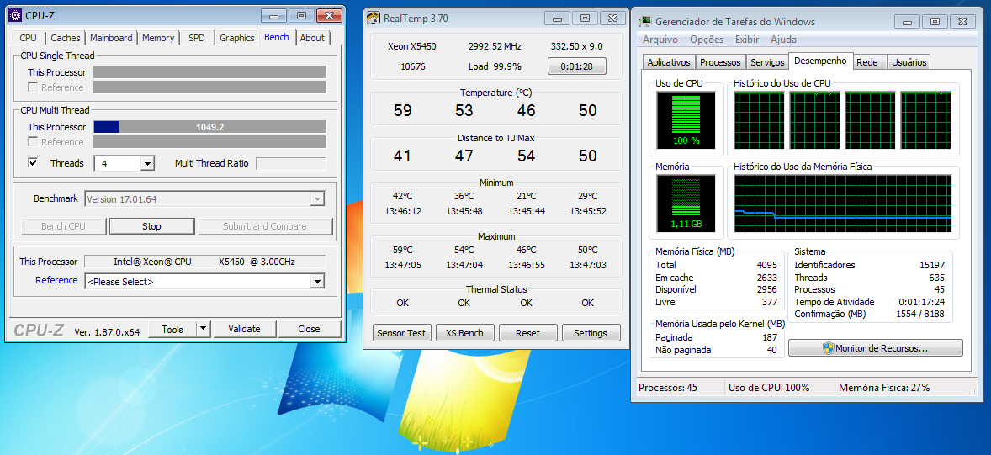991x455 pixels.
Task: Click the Task Manager title bar icon
Action: pos(645,22)
